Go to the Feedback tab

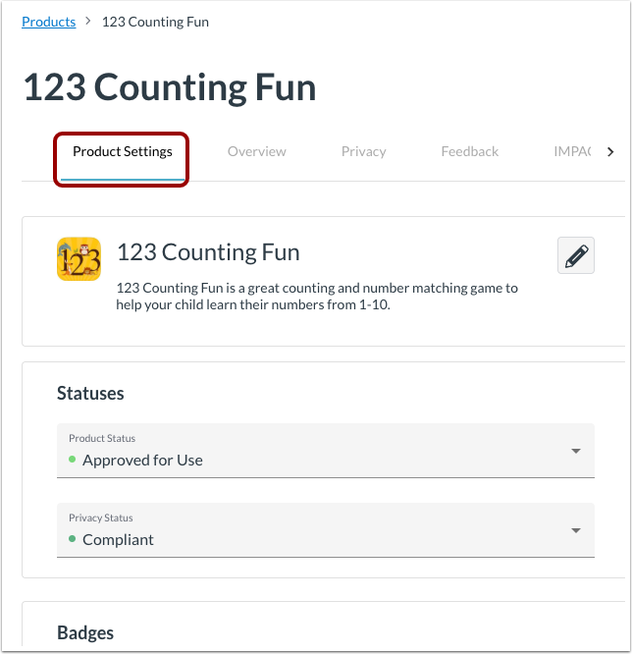[x=470, y=151]
